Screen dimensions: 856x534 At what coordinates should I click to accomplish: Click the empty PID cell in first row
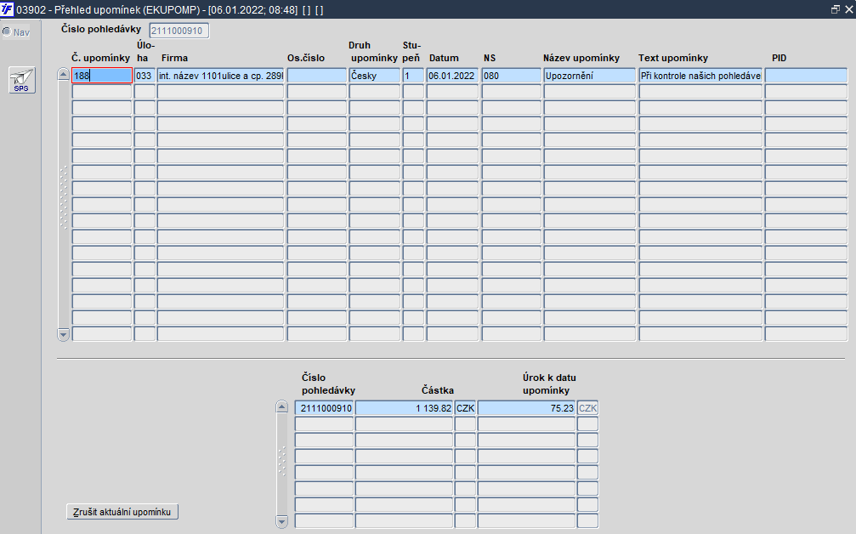coord(806,76)
